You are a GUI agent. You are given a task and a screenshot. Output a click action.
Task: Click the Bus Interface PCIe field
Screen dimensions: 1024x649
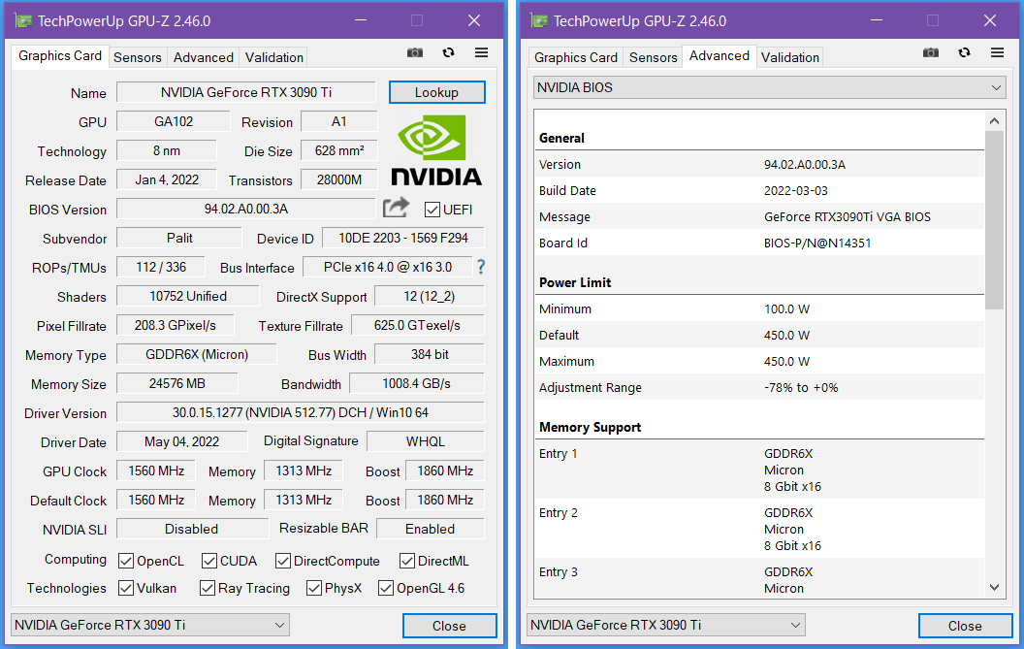[x=388, y=267]
